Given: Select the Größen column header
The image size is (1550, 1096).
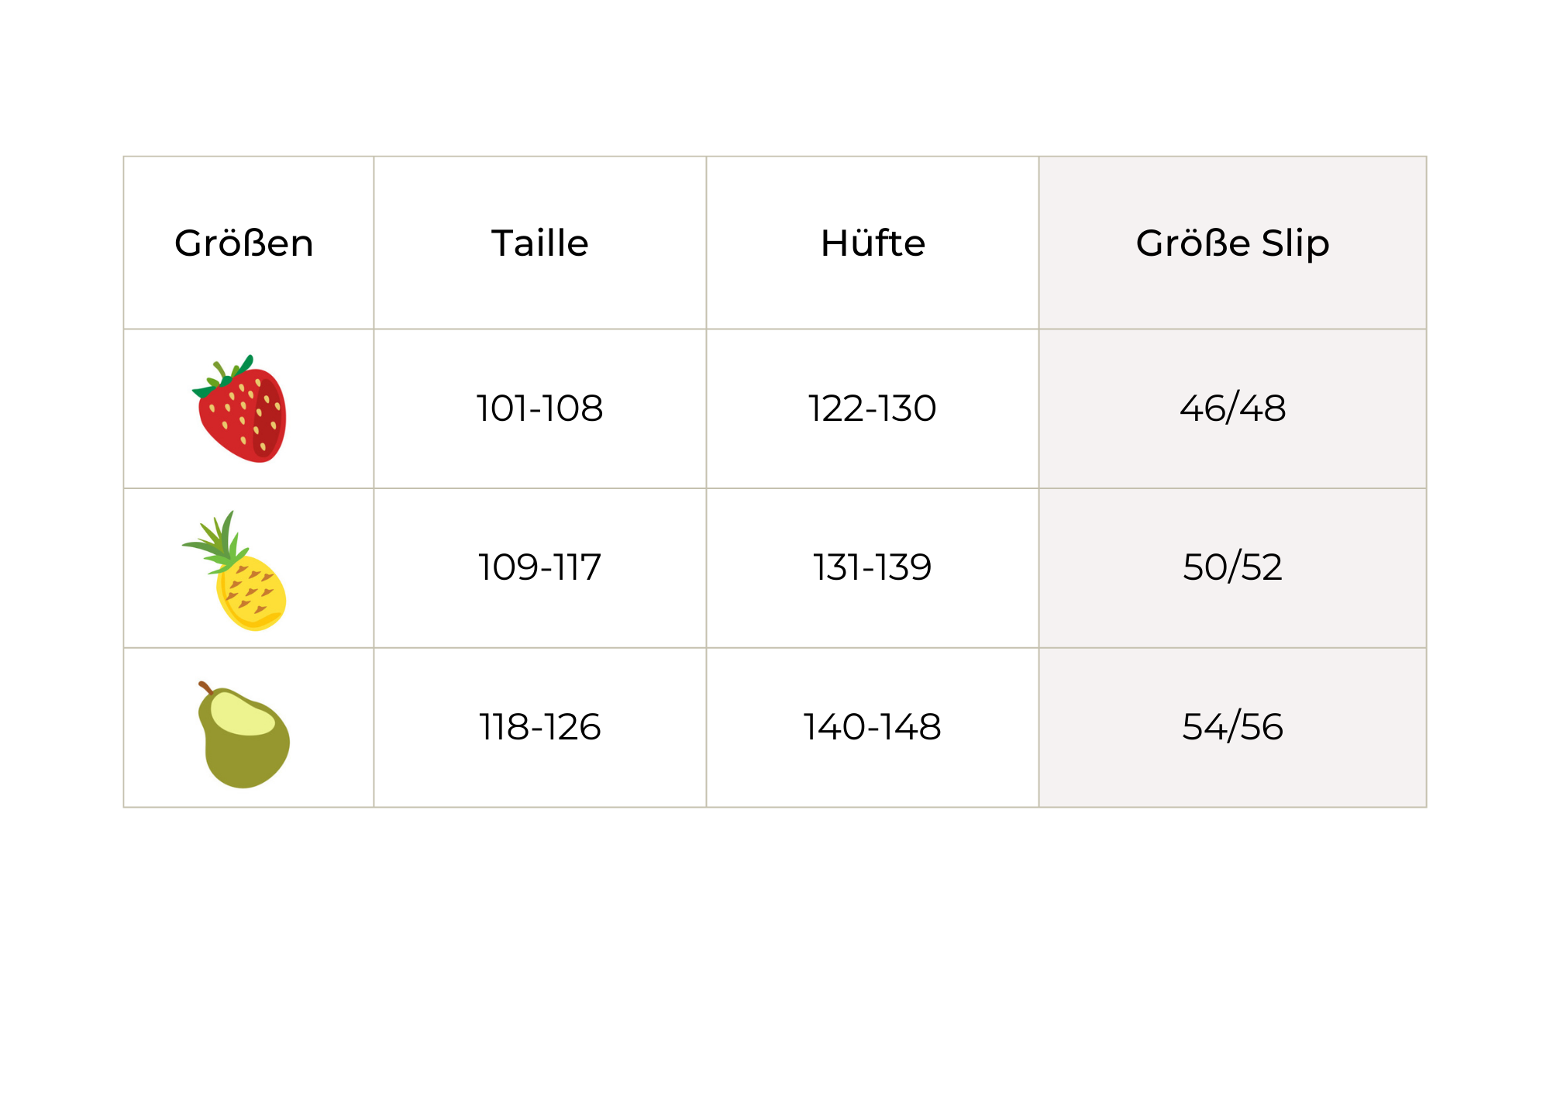Looking at the screenshot, I should 244,243.
